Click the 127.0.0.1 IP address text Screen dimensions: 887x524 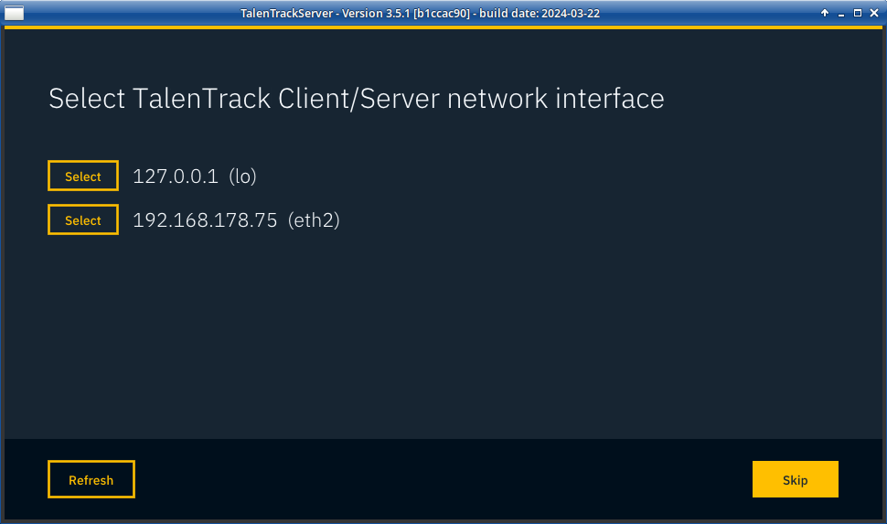pyautogui.click(x=176, y=176)
